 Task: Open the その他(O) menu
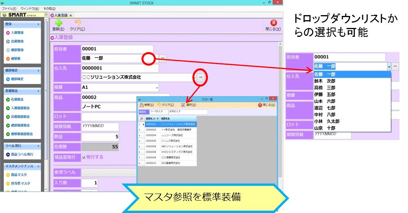[x=49, y=9]
